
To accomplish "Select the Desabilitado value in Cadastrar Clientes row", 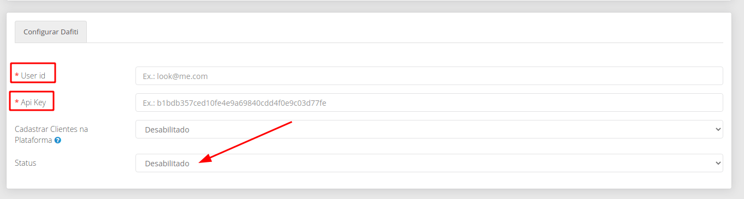I will (167, 130).
